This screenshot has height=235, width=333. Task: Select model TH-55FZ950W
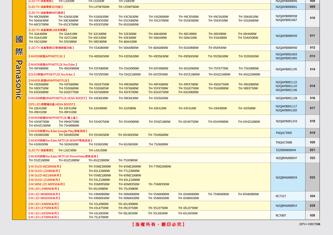(99, 74)
